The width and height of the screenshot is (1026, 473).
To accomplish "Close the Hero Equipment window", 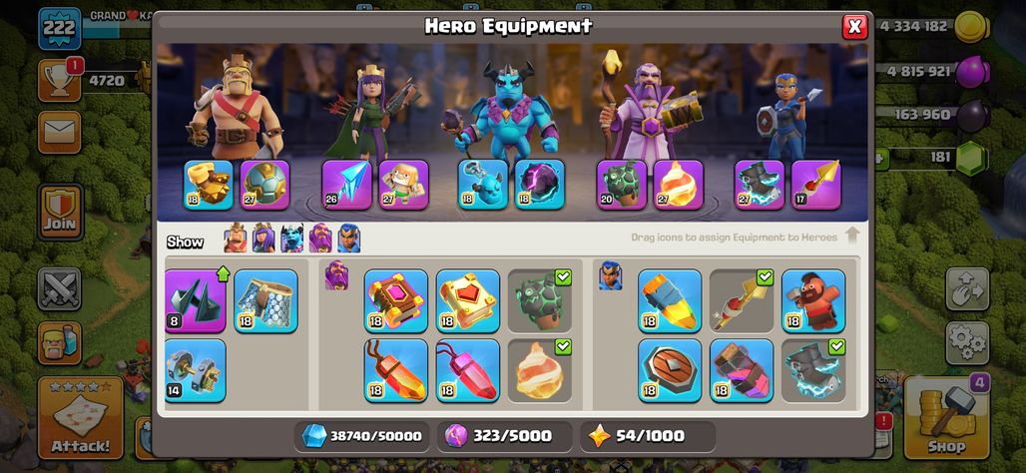I will tap(854, 26).
